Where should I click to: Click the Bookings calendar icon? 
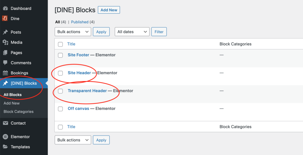[5, 73]
